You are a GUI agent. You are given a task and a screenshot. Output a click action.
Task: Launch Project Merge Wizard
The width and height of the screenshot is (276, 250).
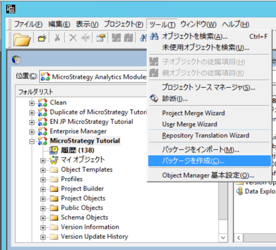pos(209,113)
